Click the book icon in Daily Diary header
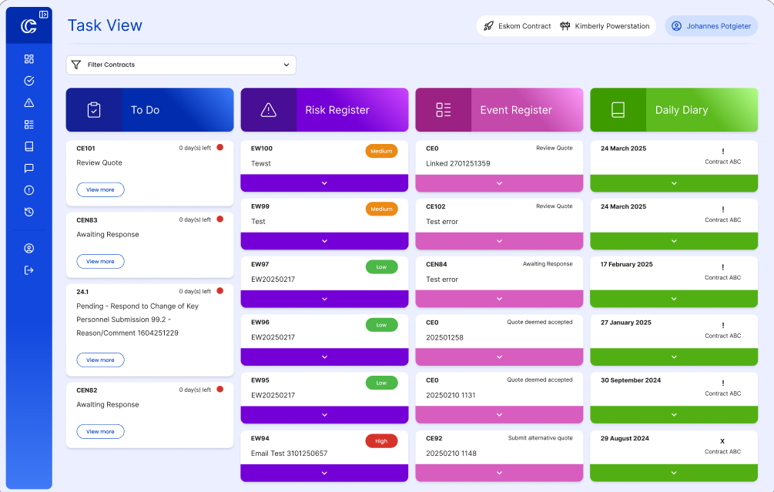 pos(618,109)
